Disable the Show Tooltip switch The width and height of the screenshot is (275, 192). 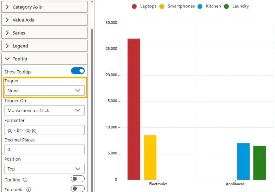[x=77, y=71]
